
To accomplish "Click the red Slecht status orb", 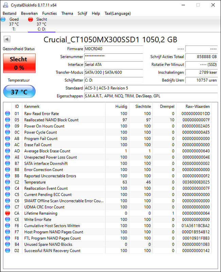I will [31, 19].
